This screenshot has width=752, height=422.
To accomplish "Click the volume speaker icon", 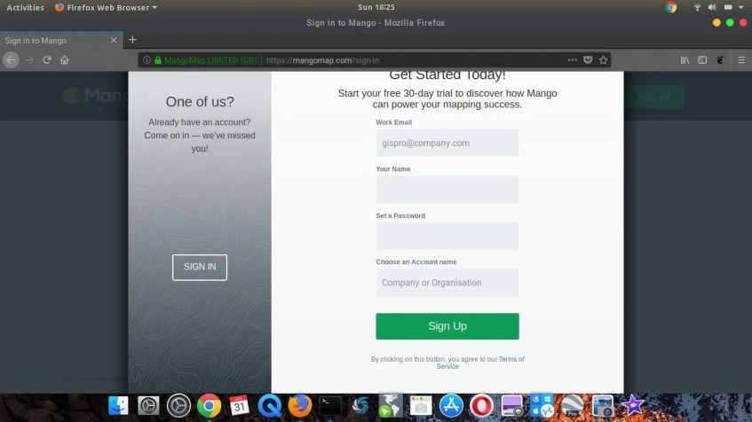I will (712, 7).
